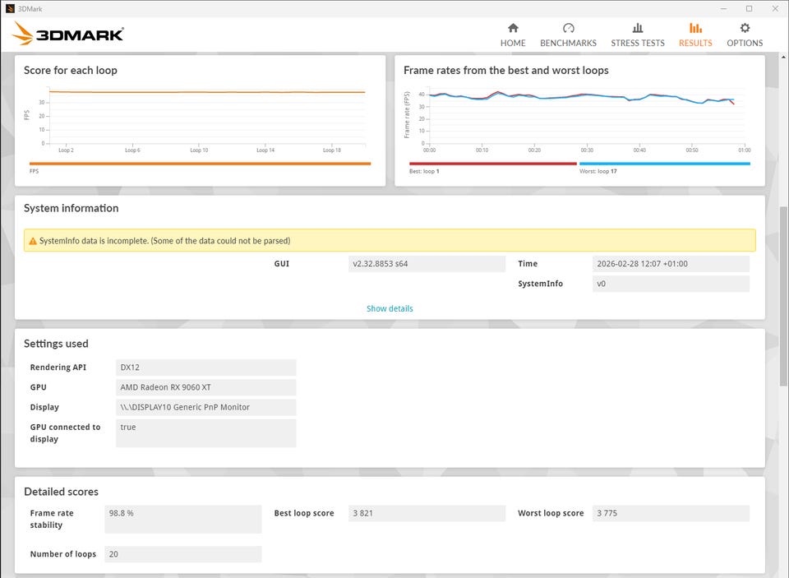Toggle the blue Worst loop 17 legend
This screenshot has height=578, width=789.
point(664,164)
